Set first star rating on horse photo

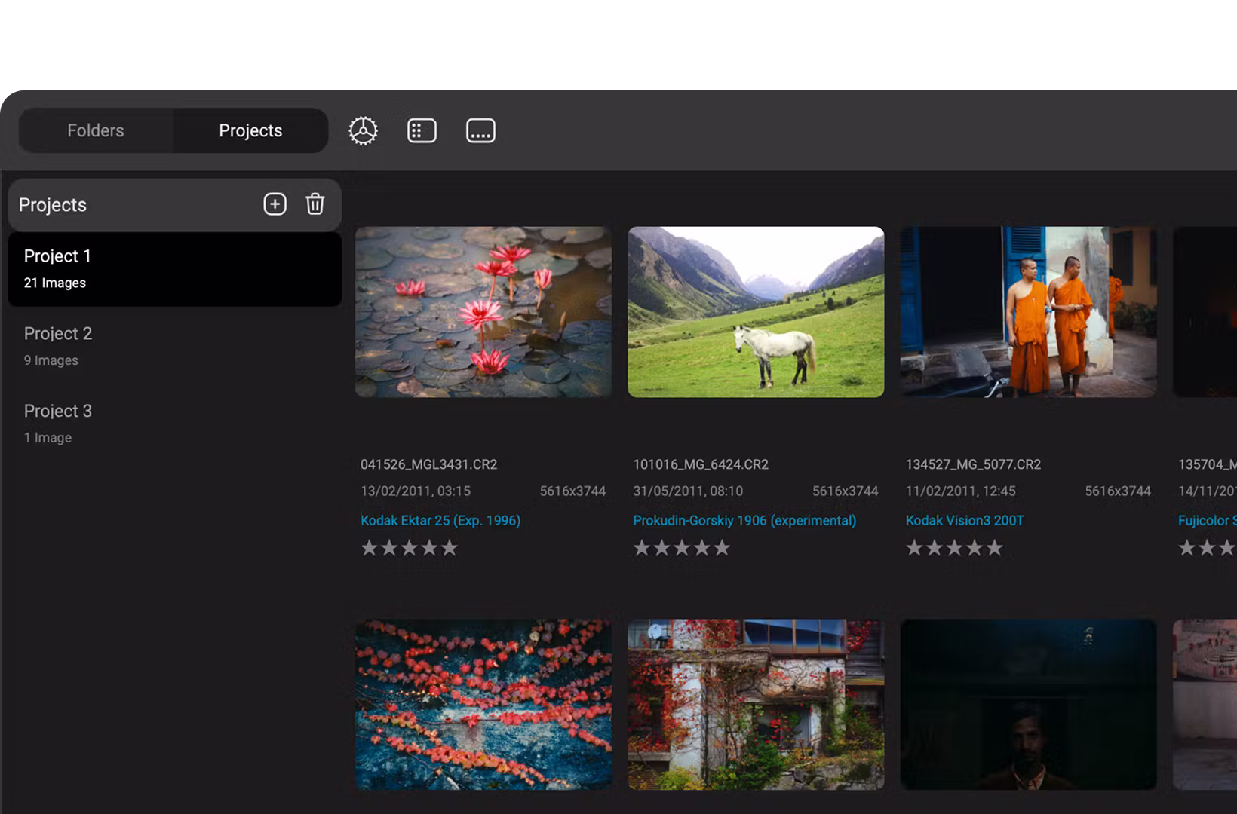click(x=642, y=548)
